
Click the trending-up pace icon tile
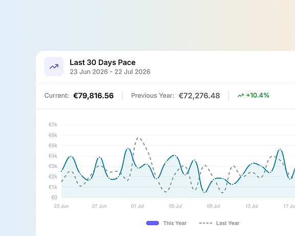[54, 67]
